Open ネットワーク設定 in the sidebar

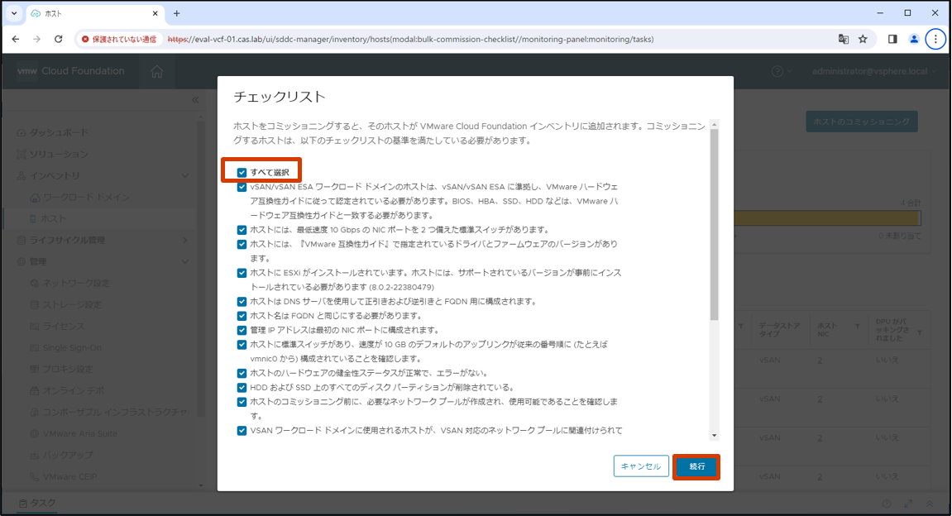76,284
